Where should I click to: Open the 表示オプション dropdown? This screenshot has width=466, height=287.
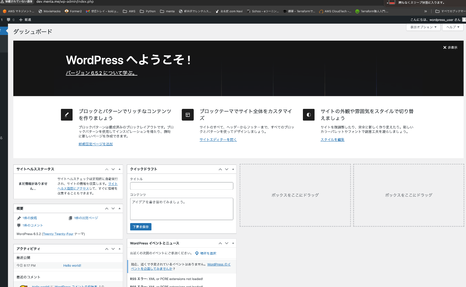click(x=423, y=27)
